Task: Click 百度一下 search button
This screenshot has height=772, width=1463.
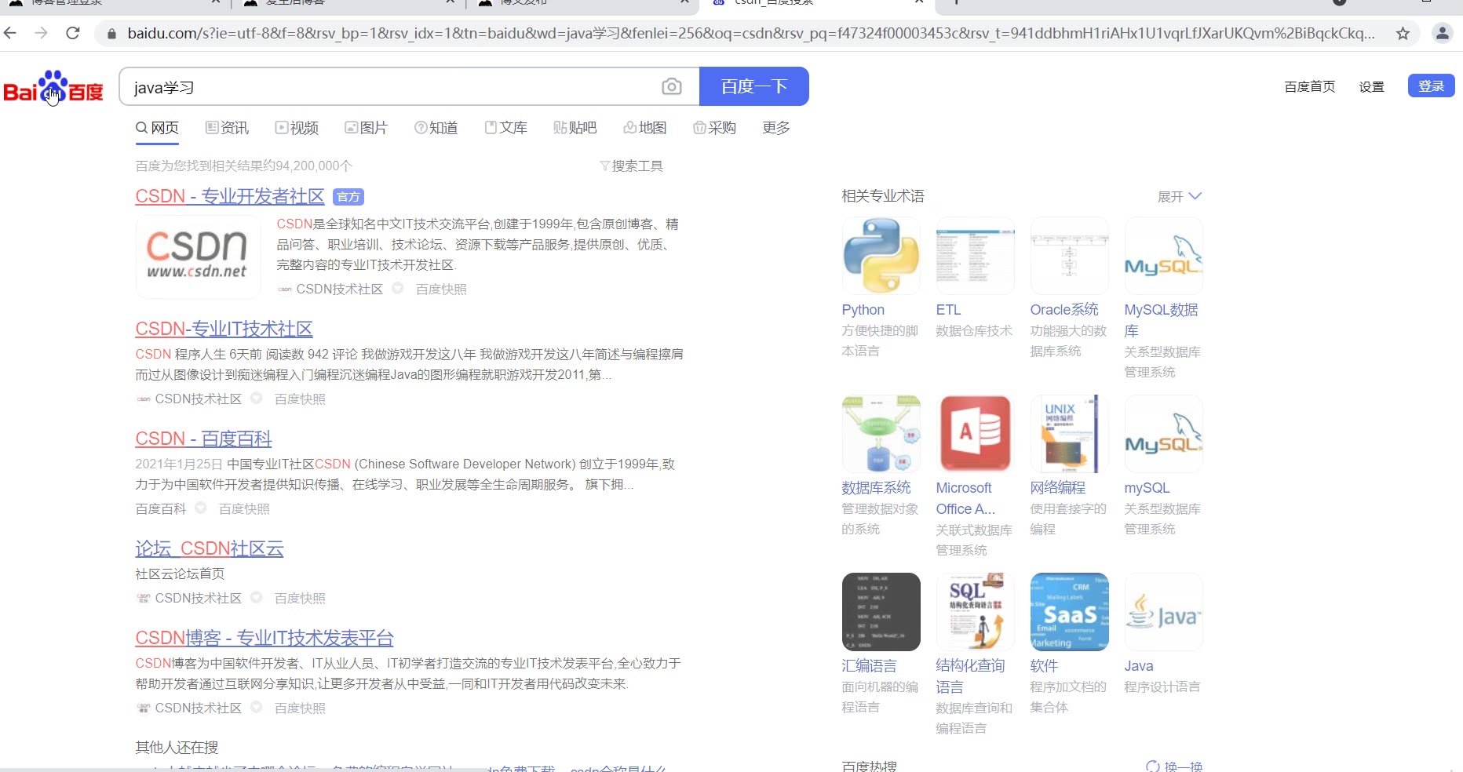Action: [754, 86]
